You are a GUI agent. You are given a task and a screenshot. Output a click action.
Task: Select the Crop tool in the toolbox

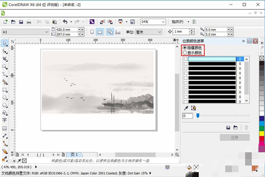click(x=4, y=59)
